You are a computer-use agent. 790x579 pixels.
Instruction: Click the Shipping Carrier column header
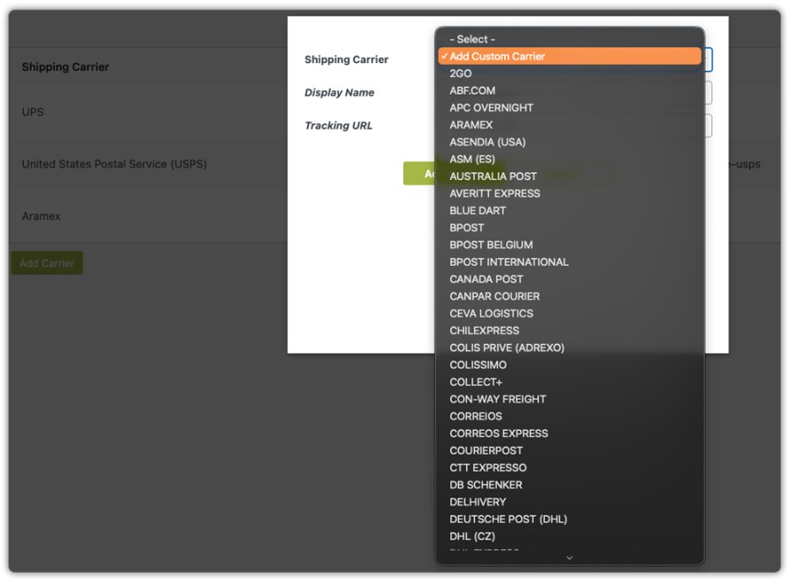65,67
